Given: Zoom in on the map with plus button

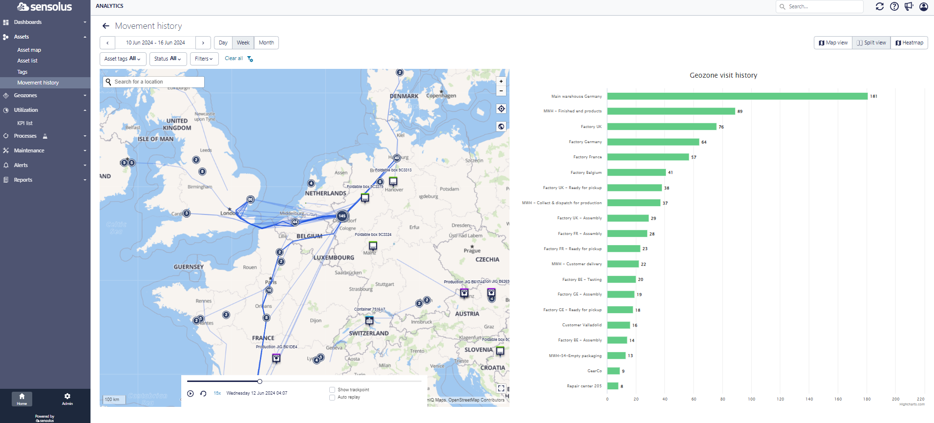Looking at the screenshot, I should tap(501, 82).
